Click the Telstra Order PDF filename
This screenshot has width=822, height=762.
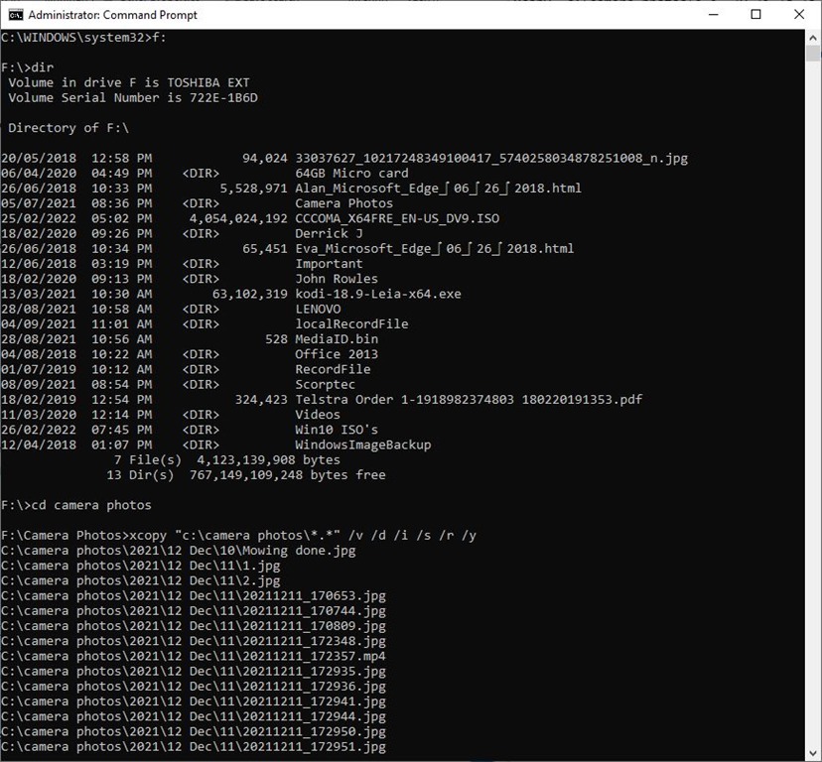coord(469,399)
